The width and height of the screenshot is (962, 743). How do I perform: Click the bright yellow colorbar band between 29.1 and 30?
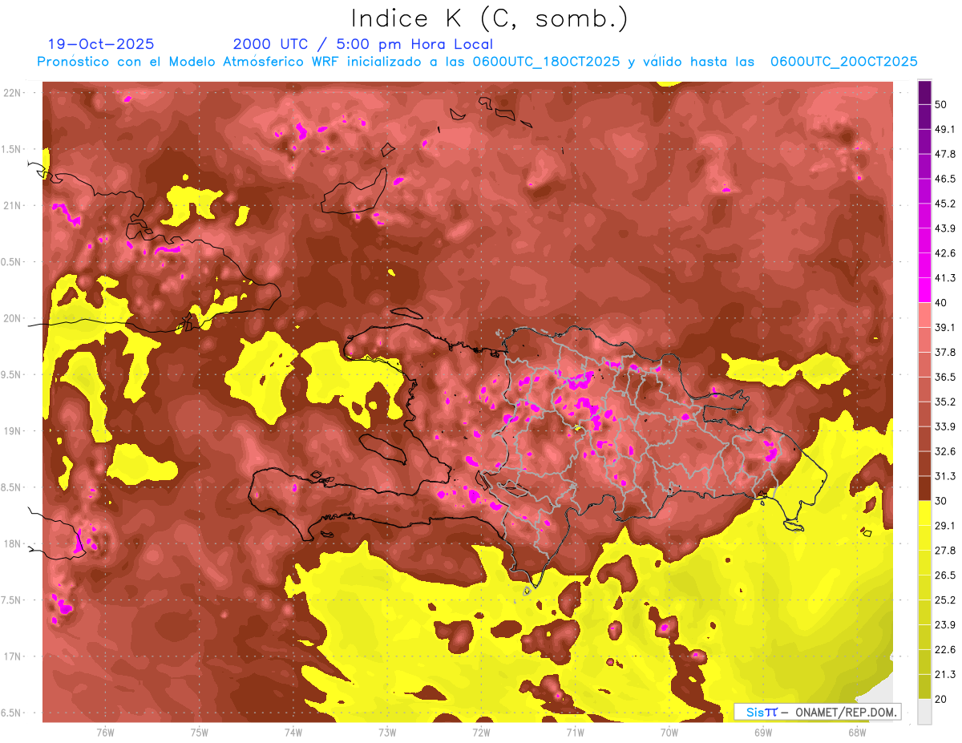[924, 514]
